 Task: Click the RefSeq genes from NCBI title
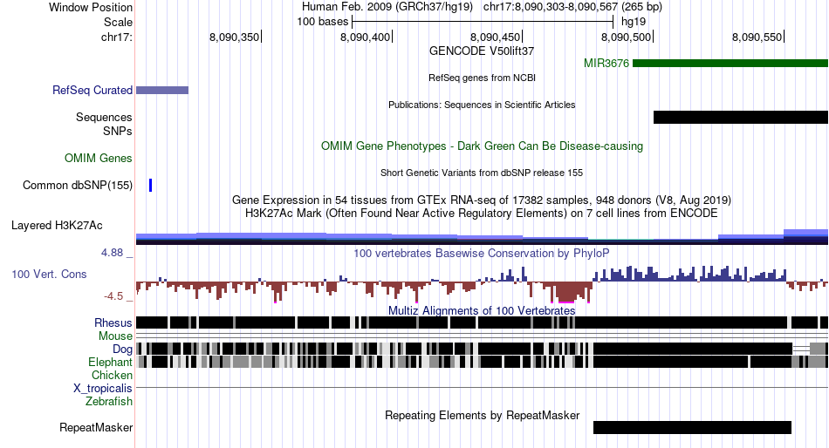pos(483,78)
